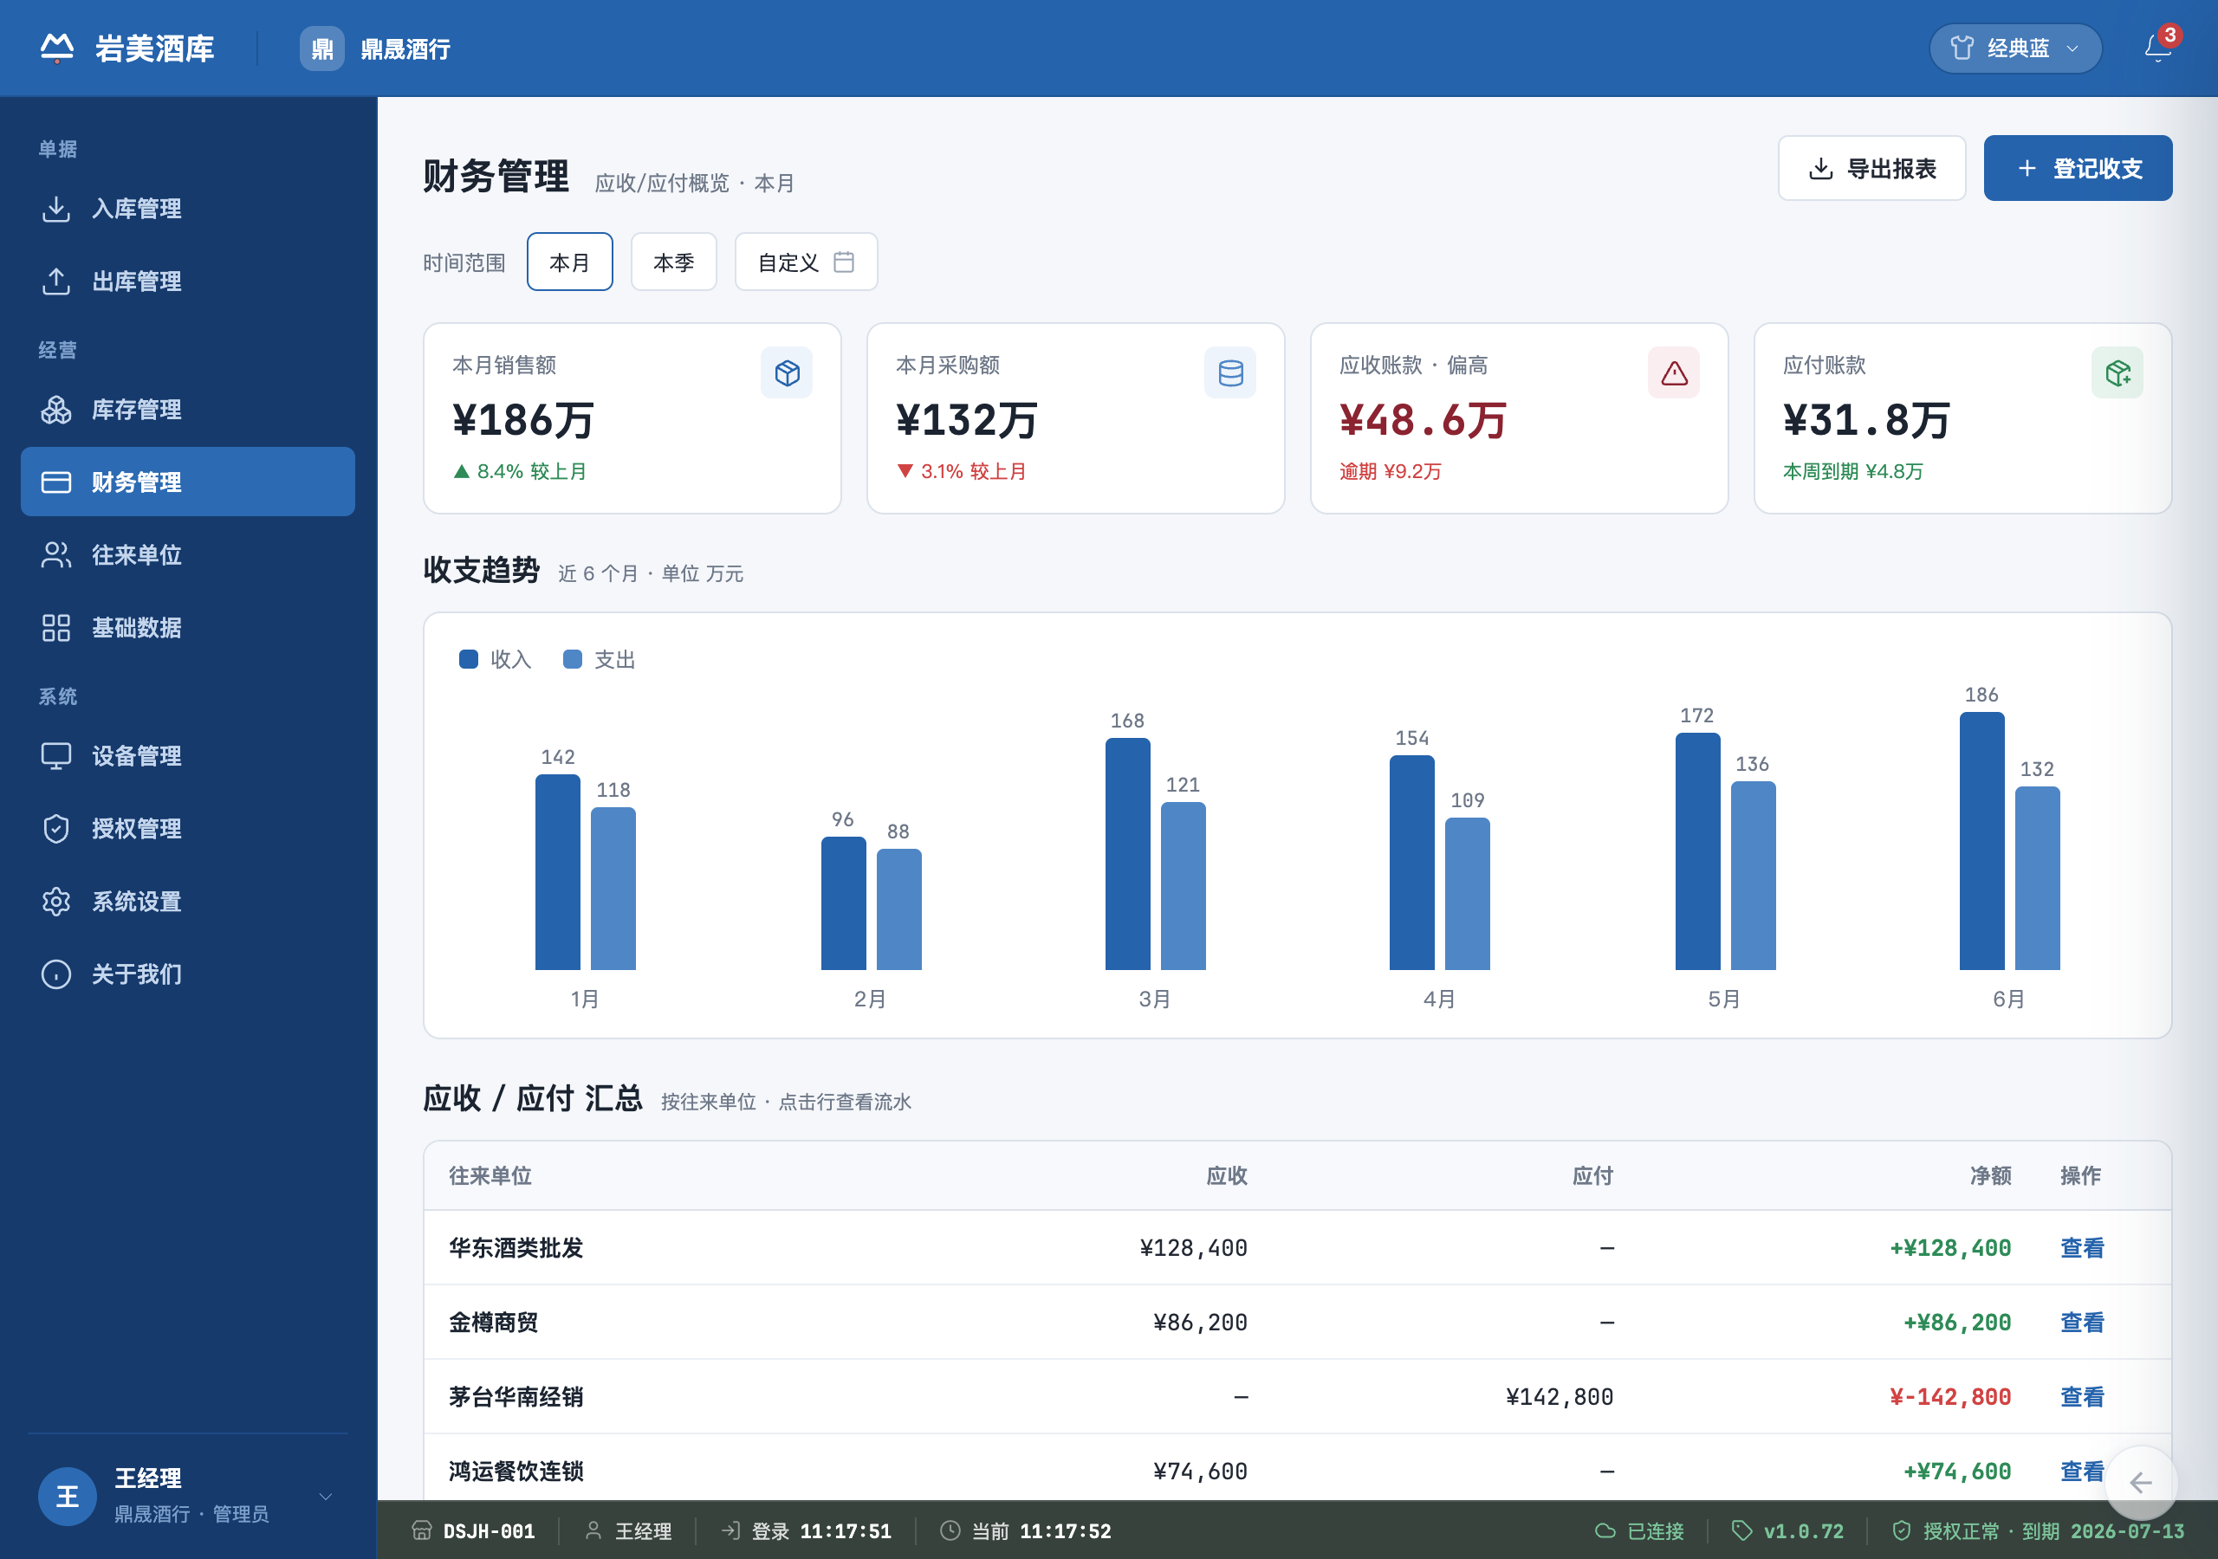Click the 岩美酒库 logo icon

pyautogui.click(x=57, y=48)
